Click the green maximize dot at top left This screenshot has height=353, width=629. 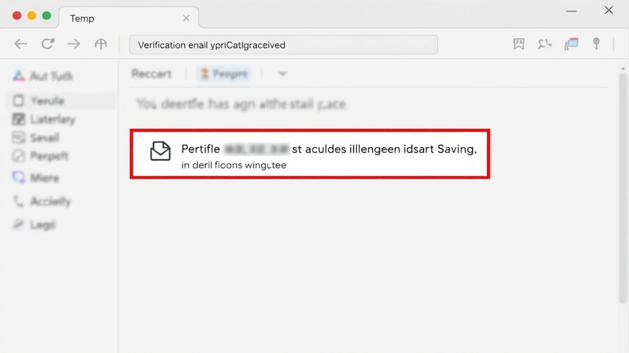(x=47, y=16)
